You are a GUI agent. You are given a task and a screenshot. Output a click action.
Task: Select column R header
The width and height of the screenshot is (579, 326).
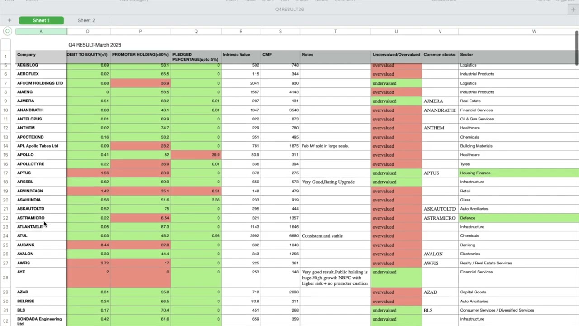(241, 31)
